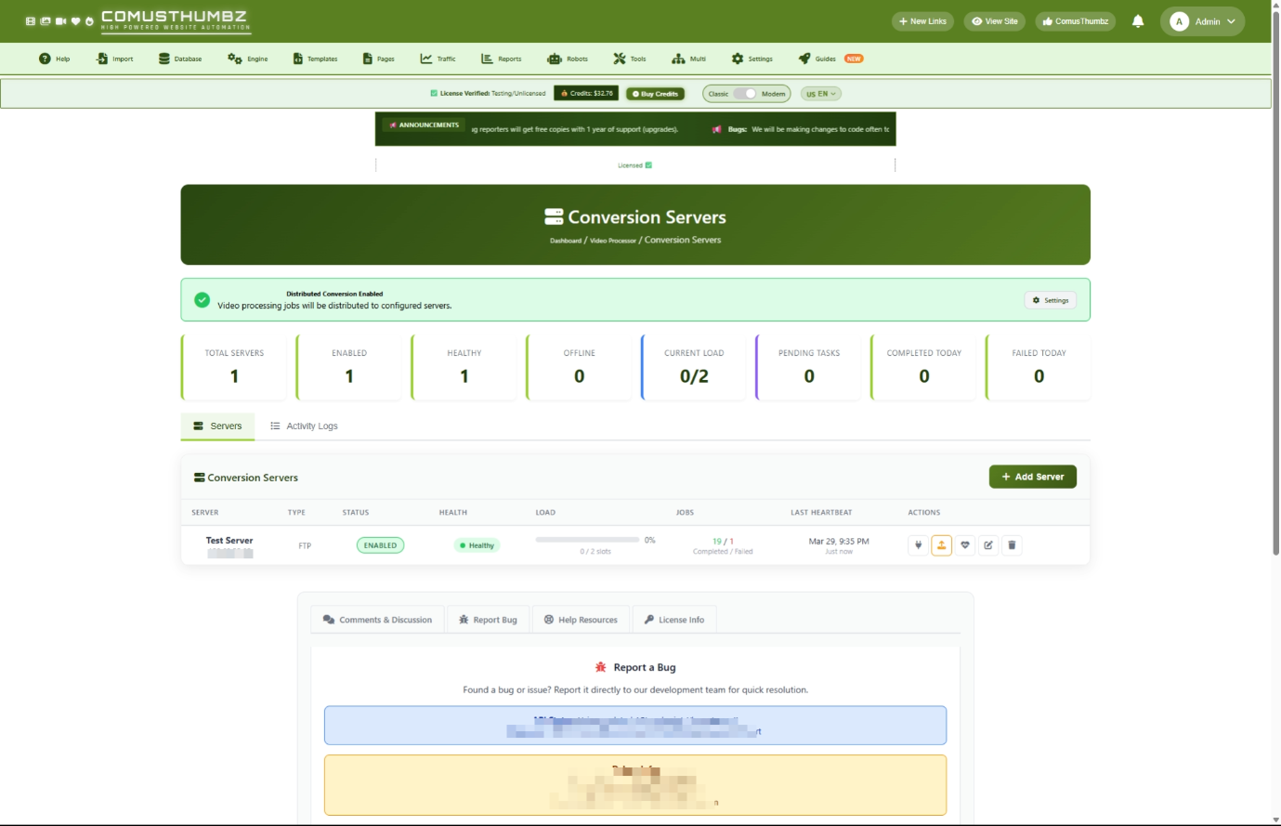The width and height of the screenshot is (1281, 826).
Task: Expand the Admin user dropdown
Action: [x=1202, y=21]
